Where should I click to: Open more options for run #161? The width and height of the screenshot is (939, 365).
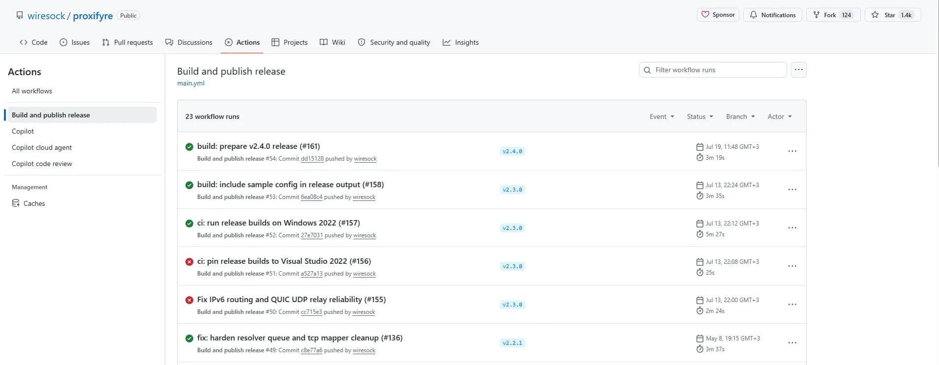pos(792,151)
